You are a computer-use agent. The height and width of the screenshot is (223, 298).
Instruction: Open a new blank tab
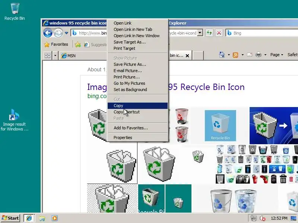coord(198,55)
